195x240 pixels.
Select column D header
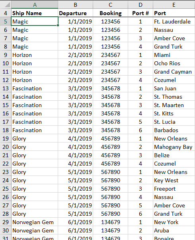[140, 5]
